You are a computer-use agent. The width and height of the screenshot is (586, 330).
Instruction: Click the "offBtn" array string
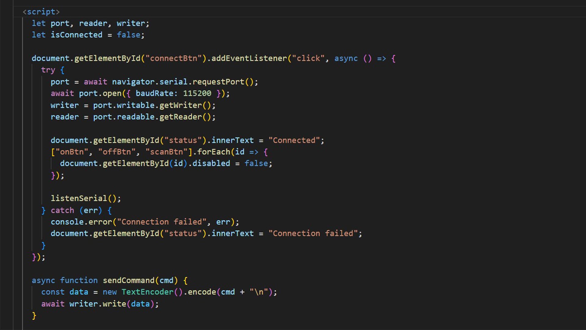tap(117, 152)
